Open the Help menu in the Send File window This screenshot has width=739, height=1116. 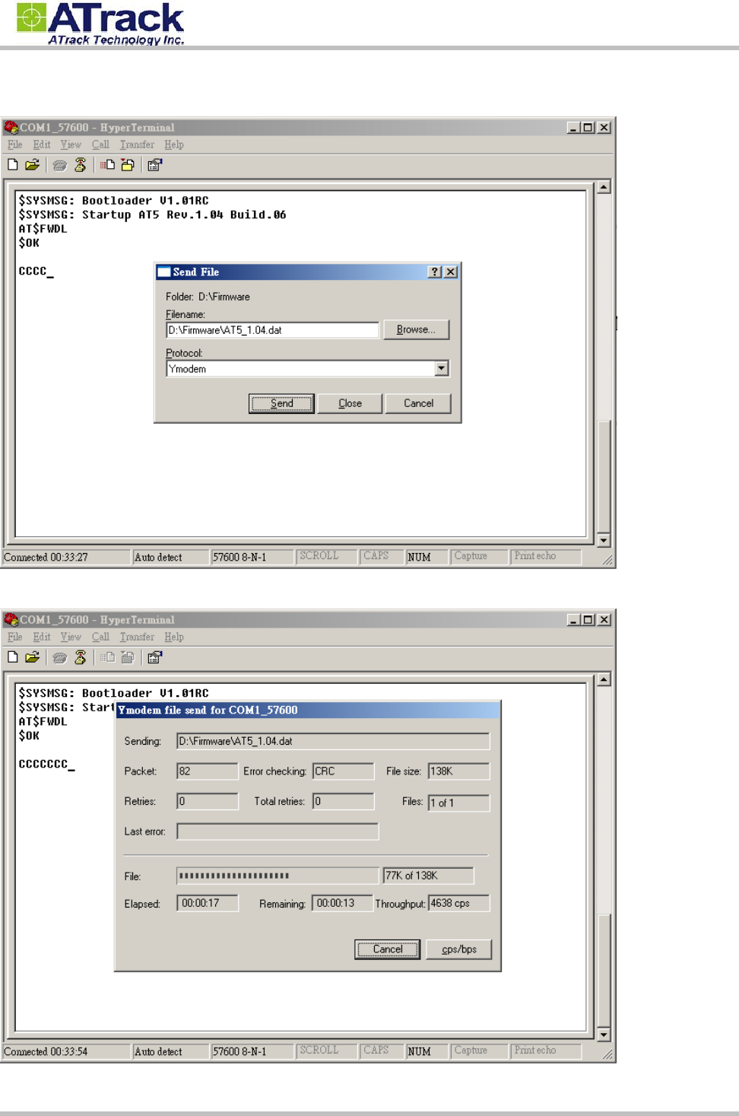coord(174,145)
